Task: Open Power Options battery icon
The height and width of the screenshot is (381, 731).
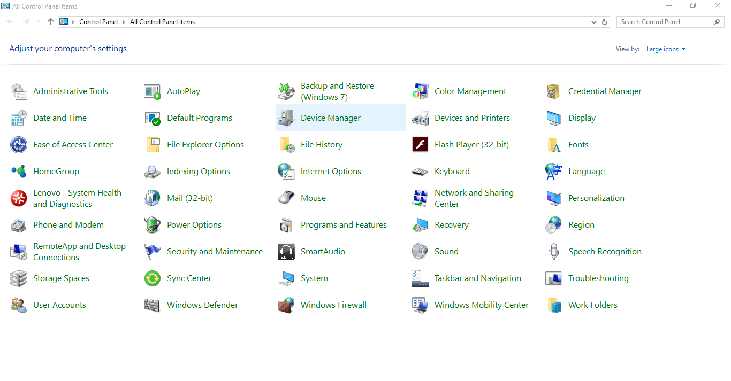Action: coord(153,225)
